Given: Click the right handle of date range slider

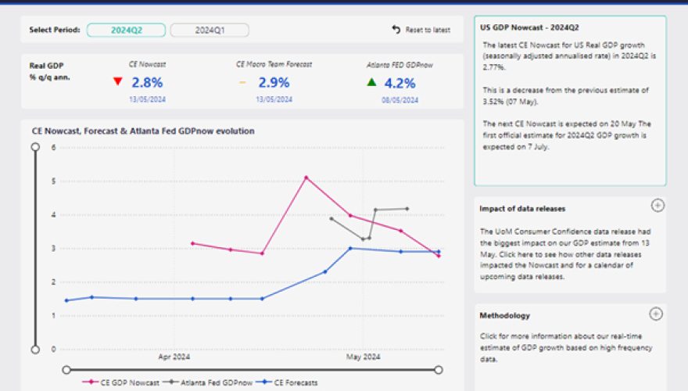Looking at the screenshot, I should pos(439,369).
